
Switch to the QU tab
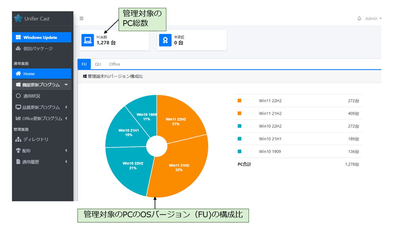click(x=98, y=64)
